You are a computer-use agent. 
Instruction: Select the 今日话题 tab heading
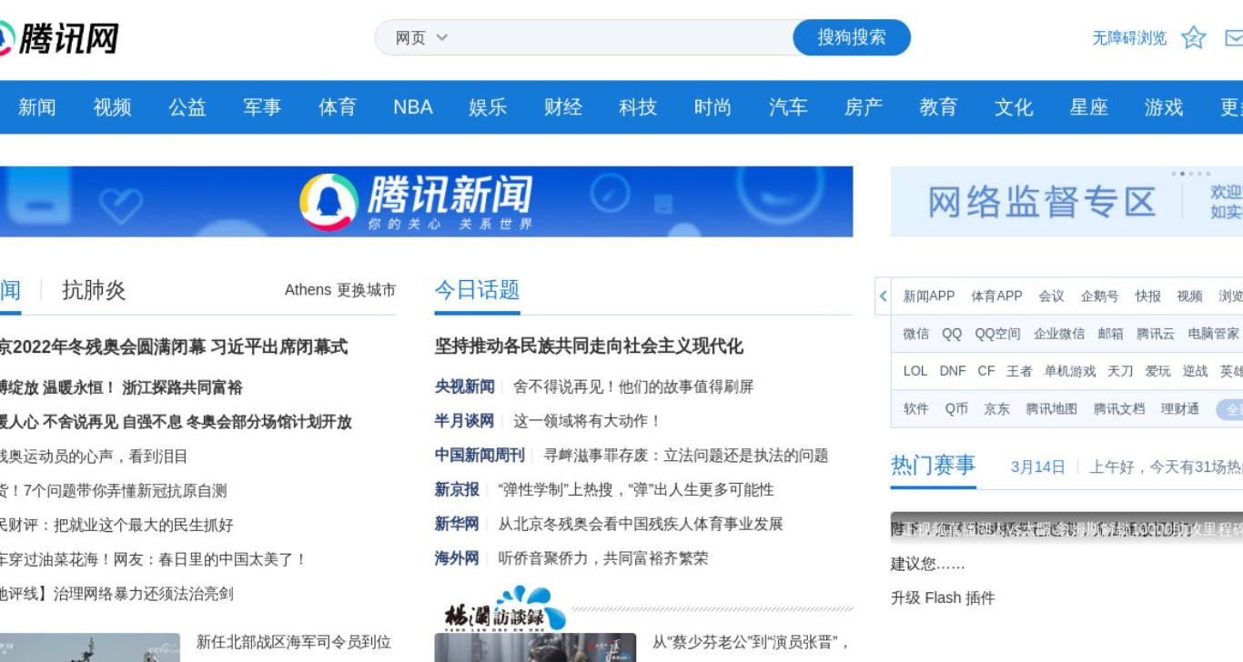pos(477,290)
